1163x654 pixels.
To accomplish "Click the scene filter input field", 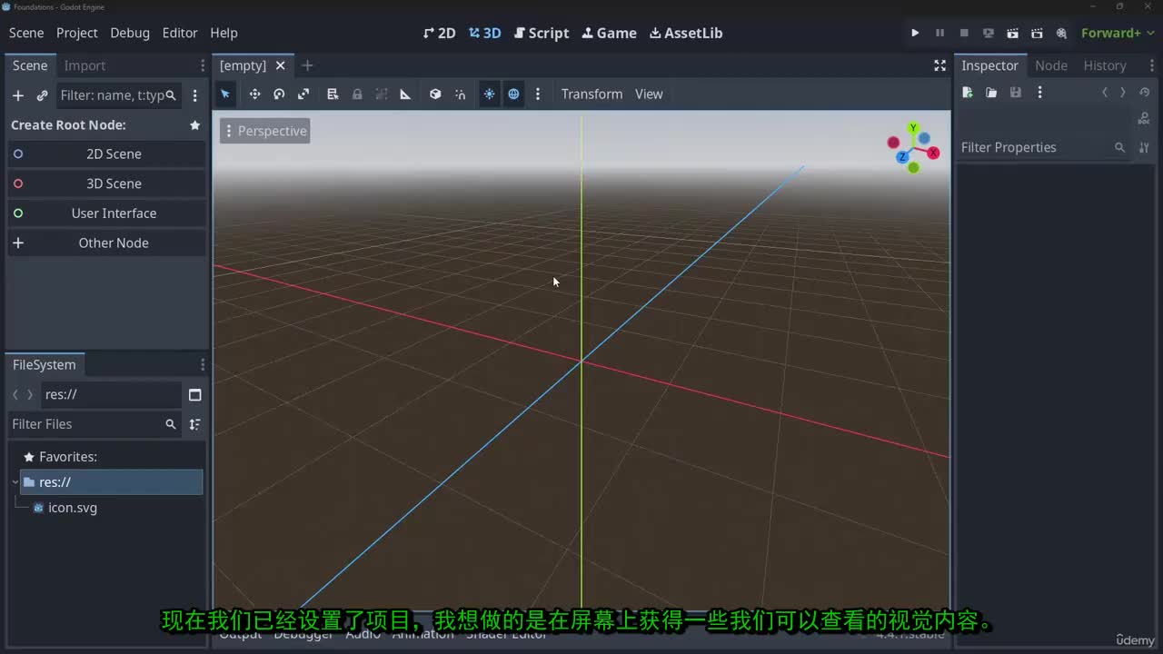I will (x=118, y=95).
